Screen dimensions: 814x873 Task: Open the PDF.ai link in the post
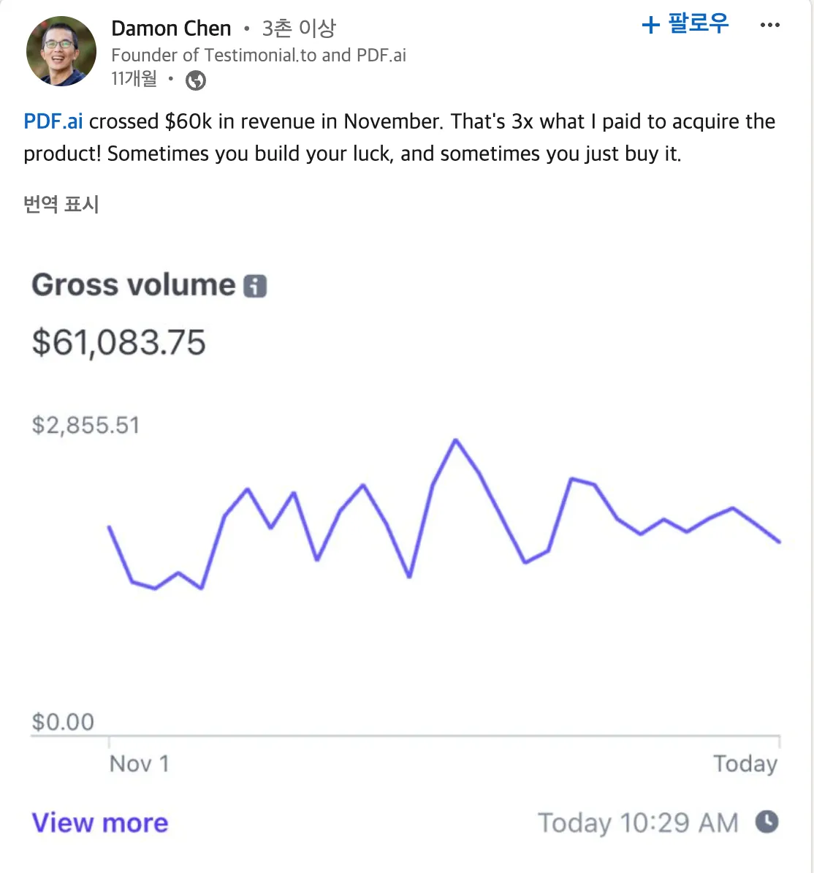click(53, 121)
